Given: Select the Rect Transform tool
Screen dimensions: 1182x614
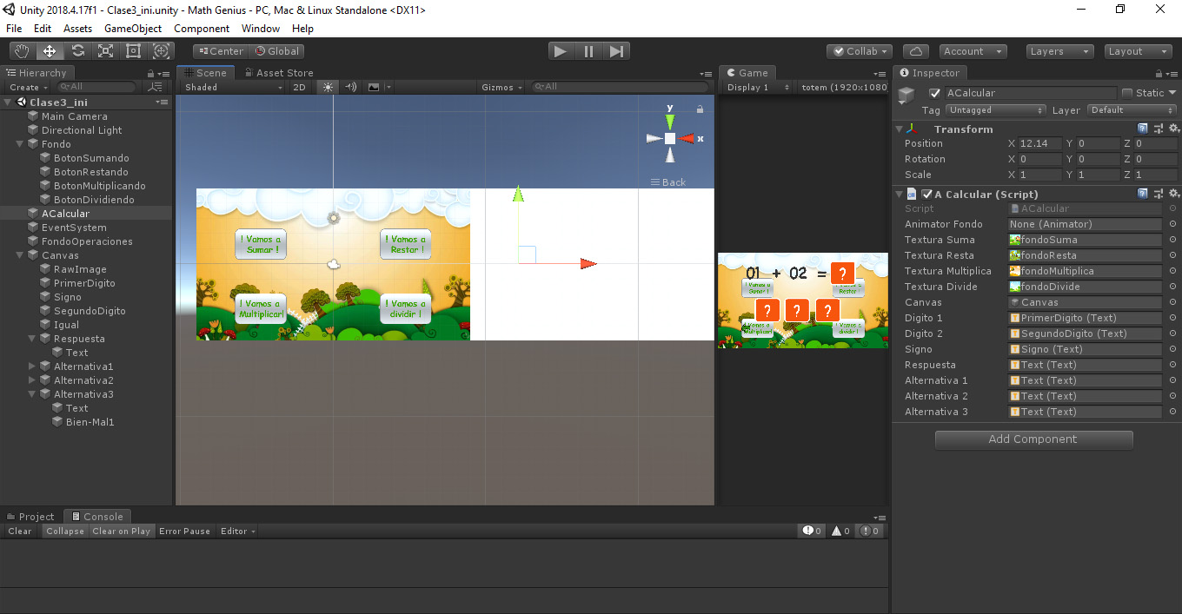Looking at the screenshot, I should pos(134,51).
